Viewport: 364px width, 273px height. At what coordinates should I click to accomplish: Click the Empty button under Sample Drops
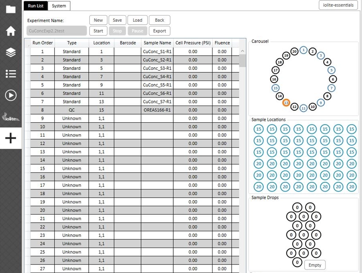click(x=314, y=265)
